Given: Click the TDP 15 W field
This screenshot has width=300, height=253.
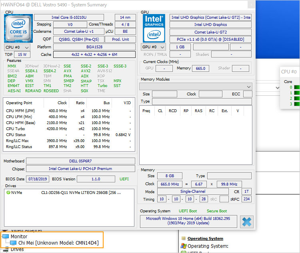Looking at the screenshot, I should pos(22,55).
